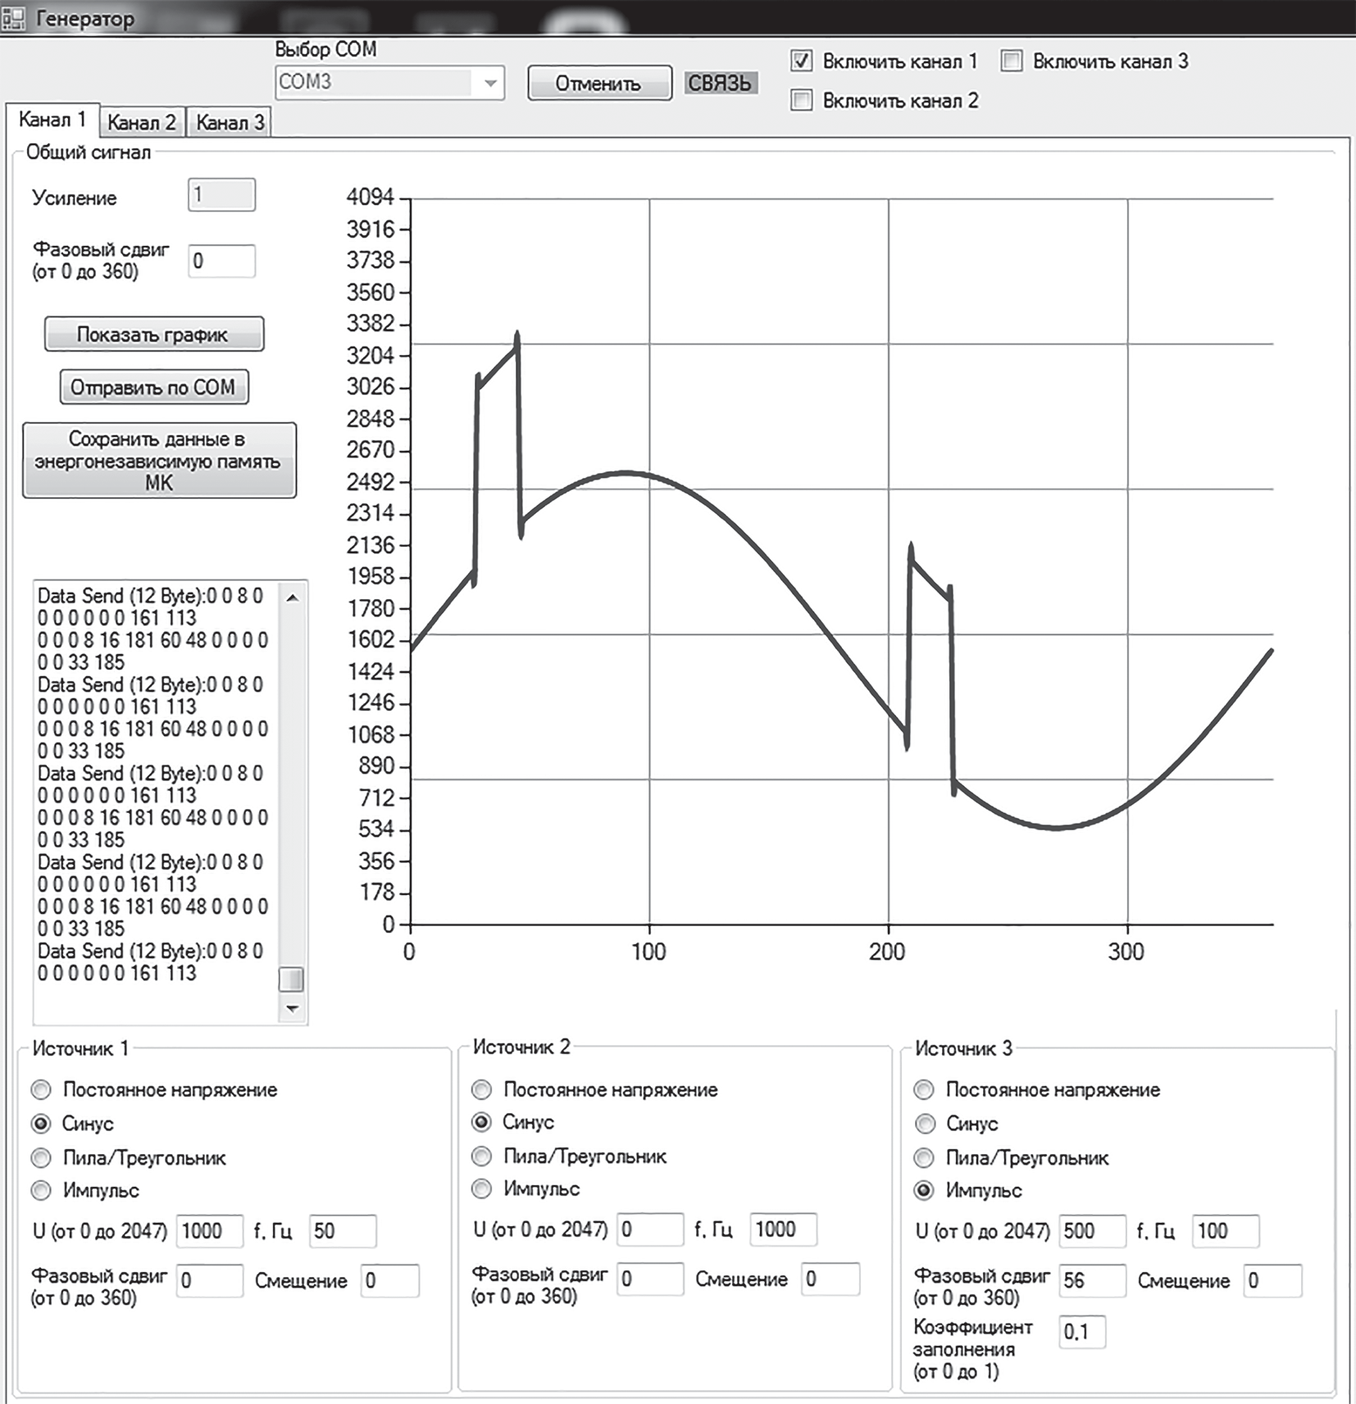Click the Показать график button

[154, 334]
